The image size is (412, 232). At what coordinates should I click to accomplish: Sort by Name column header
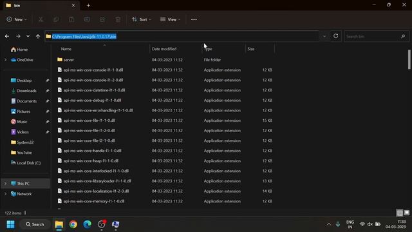coord(66,49)
